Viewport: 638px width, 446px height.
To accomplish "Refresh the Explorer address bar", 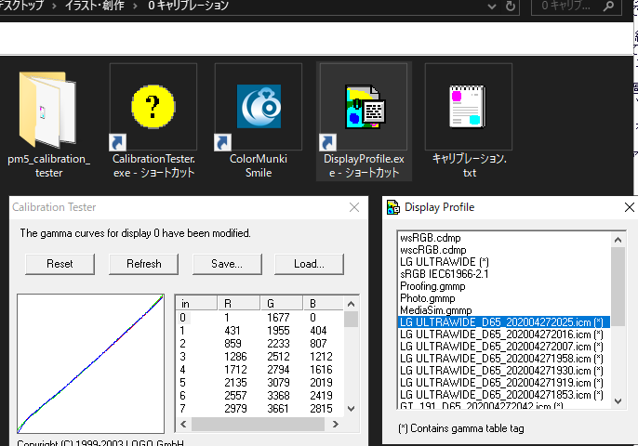I will tap(511, 7).
